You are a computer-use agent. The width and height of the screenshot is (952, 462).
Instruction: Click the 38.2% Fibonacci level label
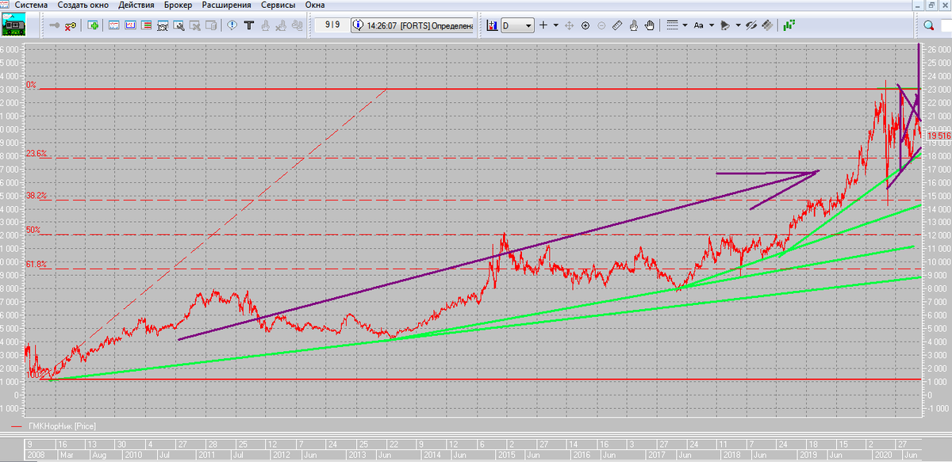37,196
